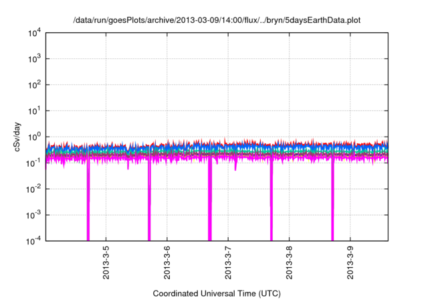Viewport: 428px width, 300px height.
Task: Click the magenta dropout spike before 2013-3-9
Action: pyautogui.click(x=333, y=200)
